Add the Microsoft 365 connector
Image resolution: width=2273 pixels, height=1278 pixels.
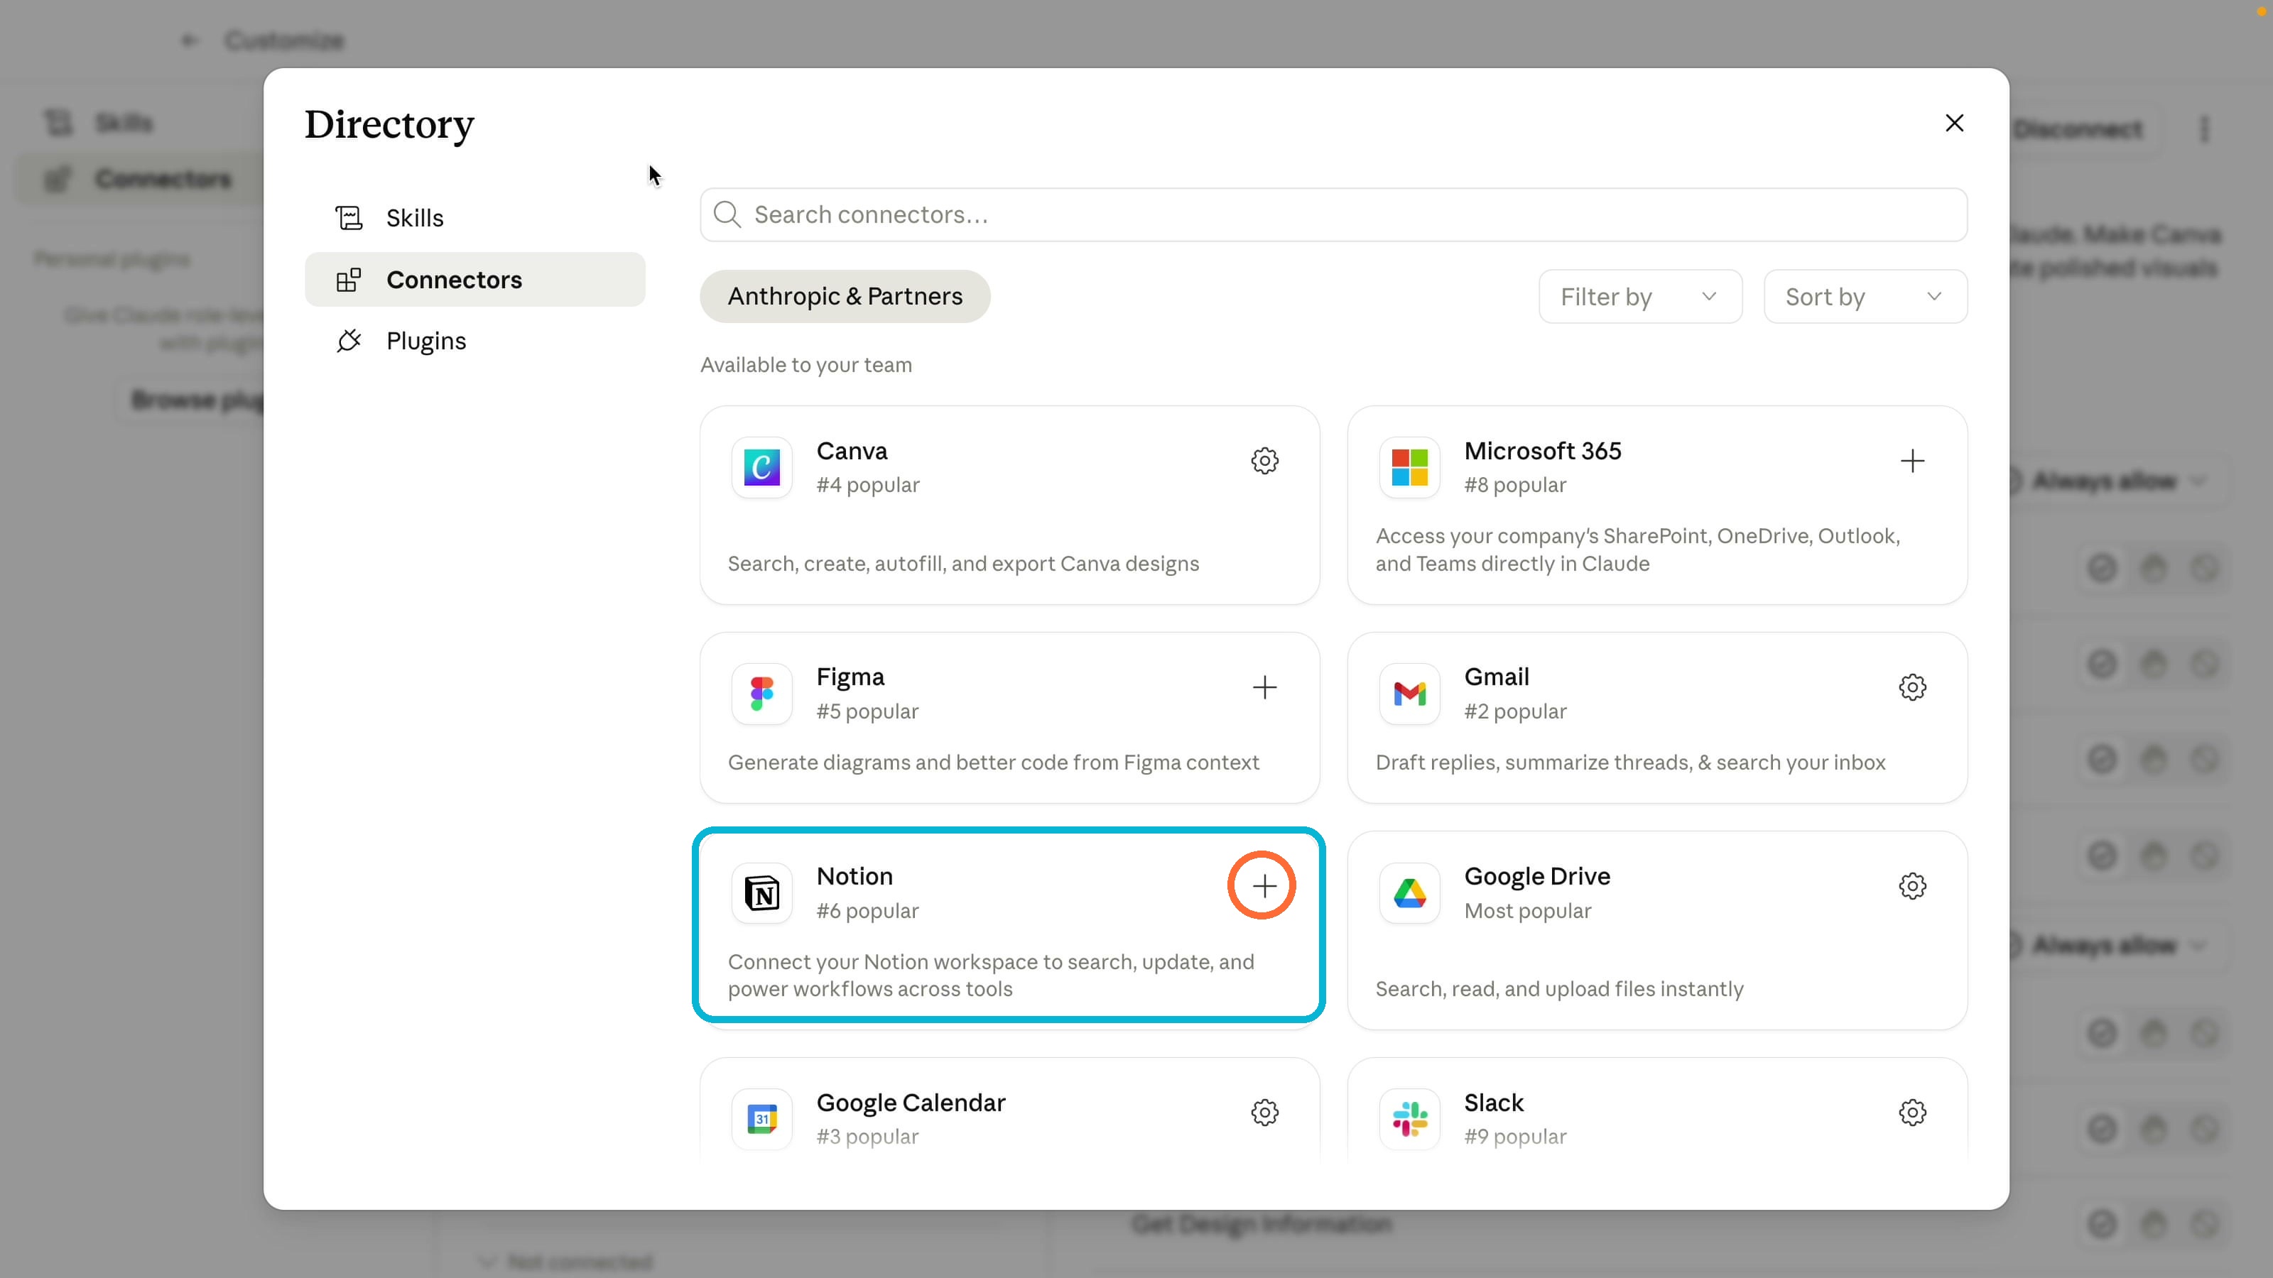click(x=1912, y=460)
